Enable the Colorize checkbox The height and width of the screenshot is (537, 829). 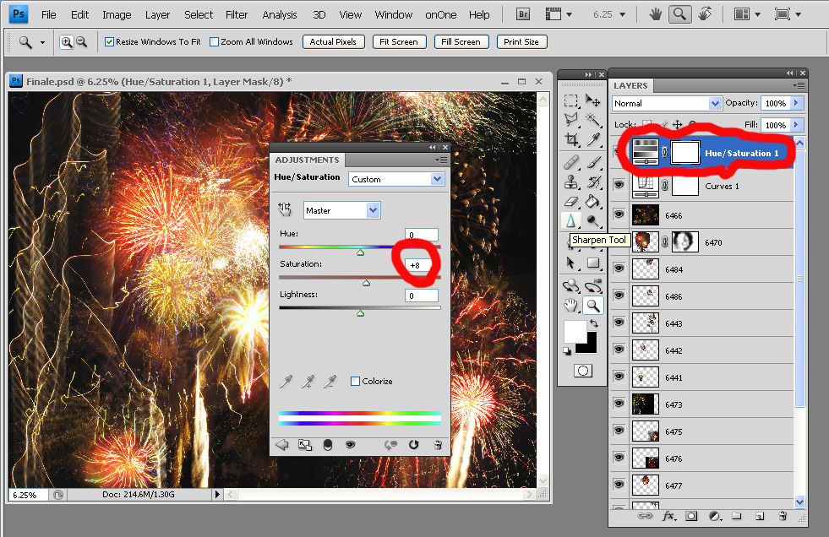point(356,381)
